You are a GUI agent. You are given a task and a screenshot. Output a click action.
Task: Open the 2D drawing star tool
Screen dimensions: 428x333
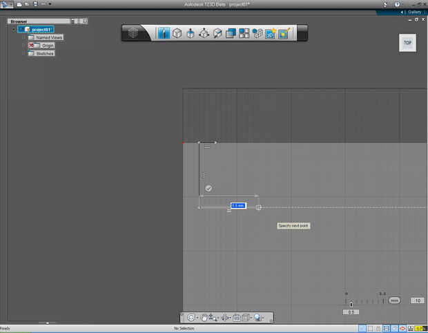tap(271, 34)
